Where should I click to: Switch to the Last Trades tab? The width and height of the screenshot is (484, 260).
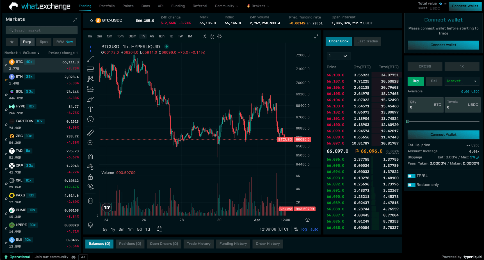(x=367, y=41)
